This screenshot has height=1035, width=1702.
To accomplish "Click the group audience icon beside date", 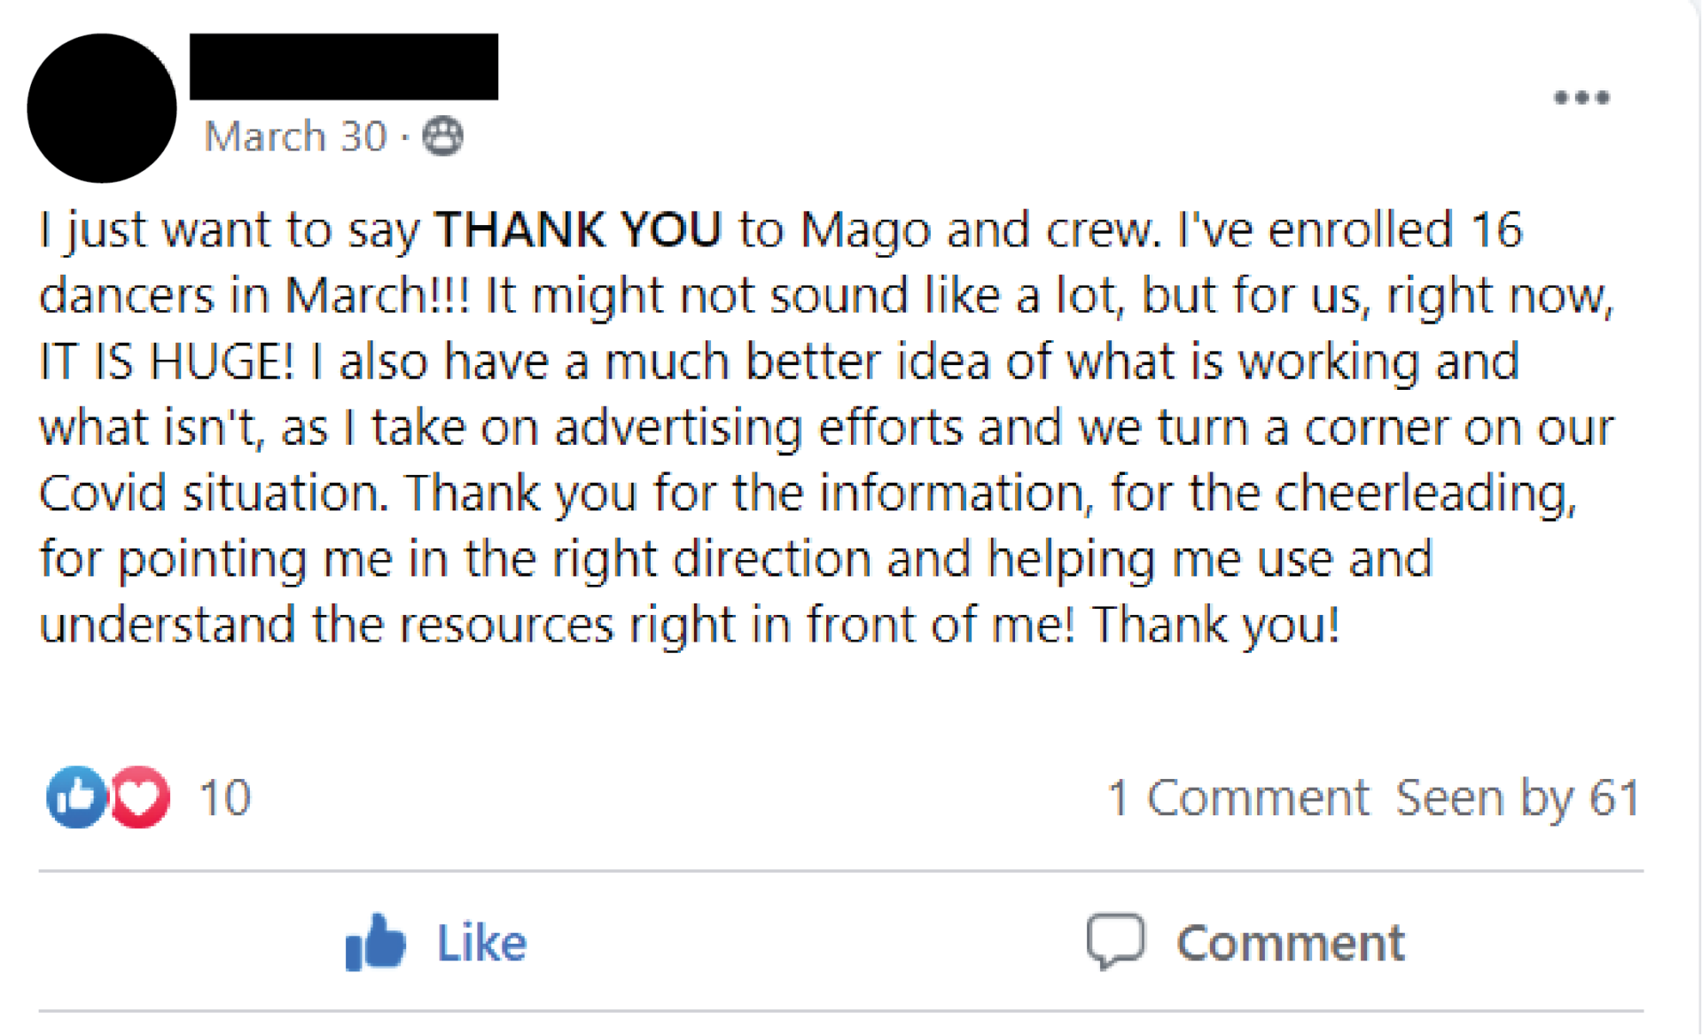I will tap(442, 136).
